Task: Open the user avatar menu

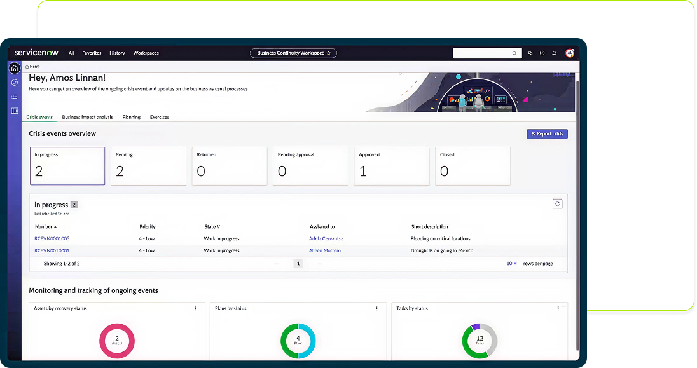Action: [x=570, y=53]
